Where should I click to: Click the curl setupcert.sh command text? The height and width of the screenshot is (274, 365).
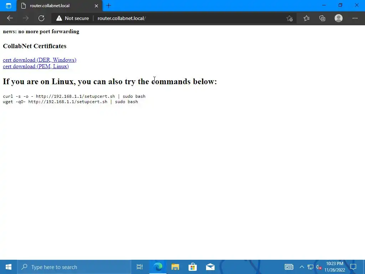(x=74, y=96)
